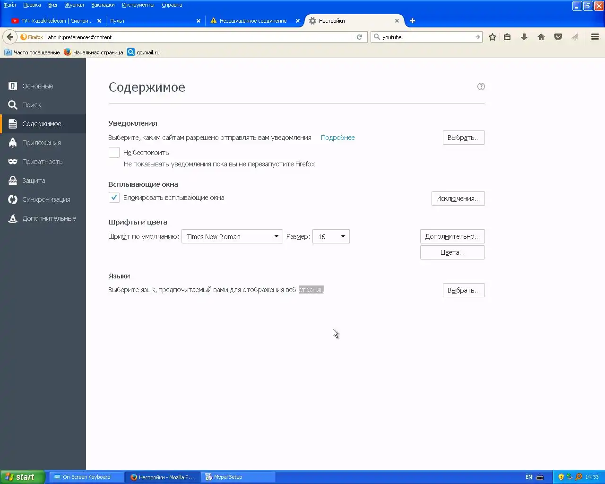The width and height of the screenshot is (605, 484).
Task: Click the search arrow go button
Action: [x=477, y=37]
